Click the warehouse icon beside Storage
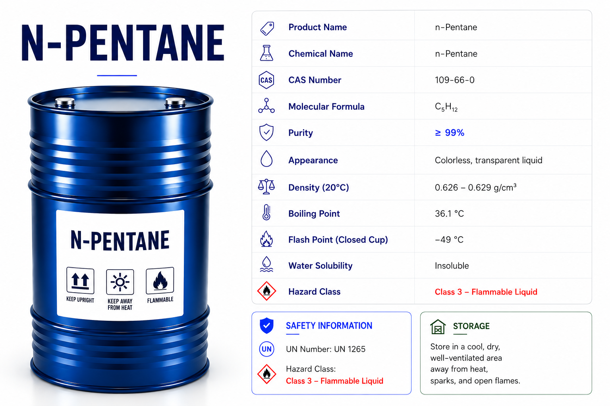Screen dimensions: 610x406 click(438, 327)
